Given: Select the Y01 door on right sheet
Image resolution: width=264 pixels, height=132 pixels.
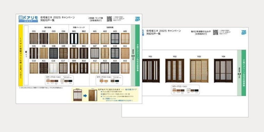Looking at the screenshot, I should point(151,71).
